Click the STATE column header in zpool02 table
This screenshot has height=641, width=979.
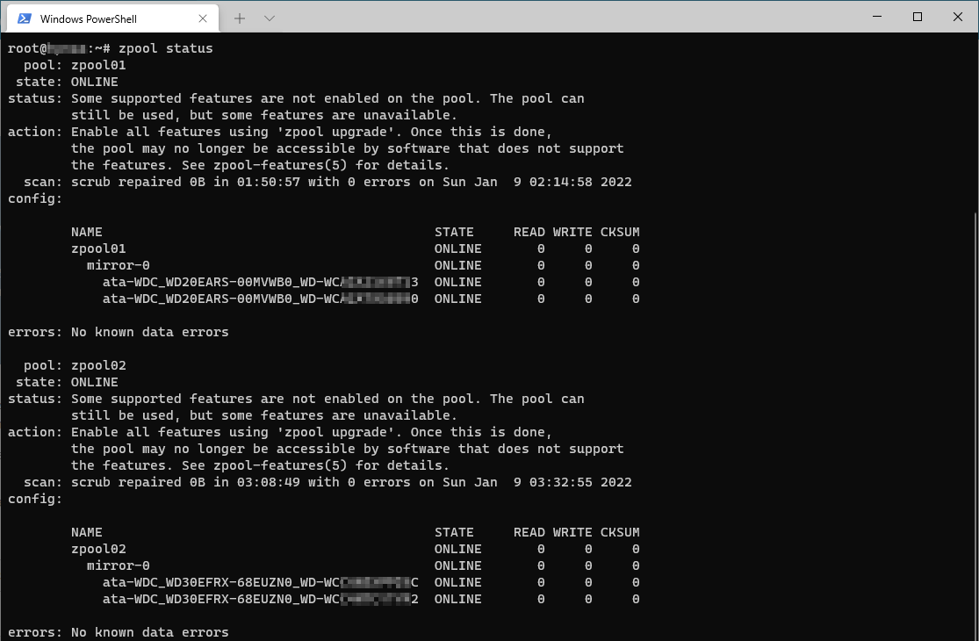click(454, 532)
